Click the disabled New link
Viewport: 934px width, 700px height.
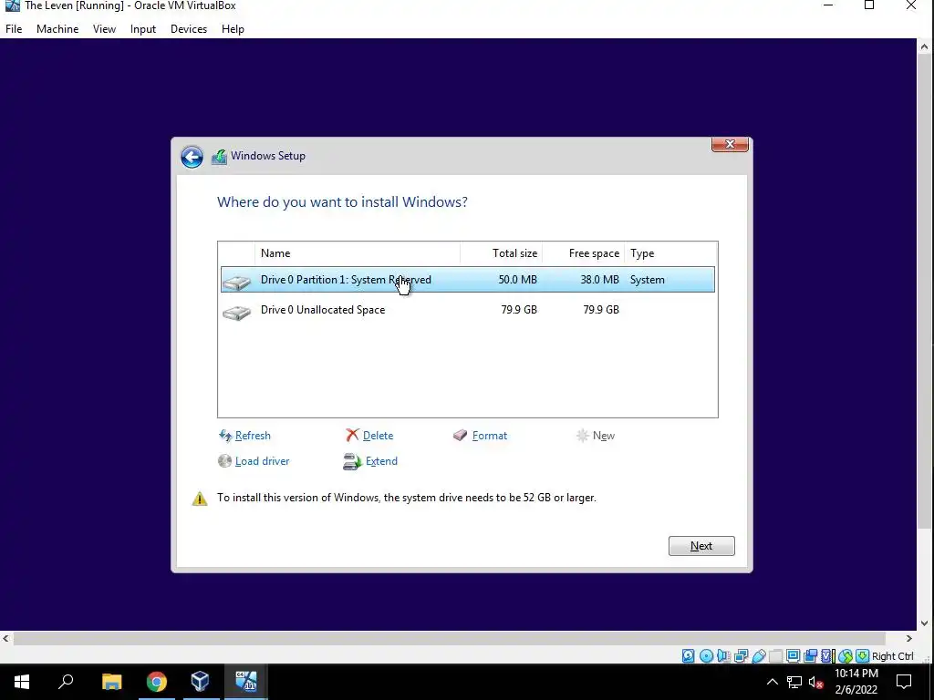[x=604, y=436]
